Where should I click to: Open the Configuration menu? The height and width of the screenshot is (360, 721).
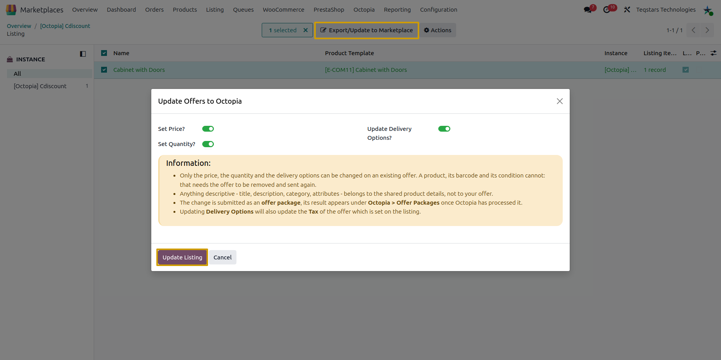pos(439,10)
